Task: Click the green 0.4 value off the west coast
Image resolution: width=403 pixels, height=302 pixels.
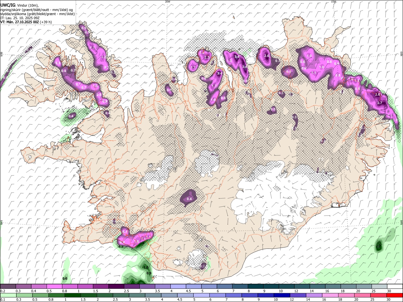Action: coord(71,116)
